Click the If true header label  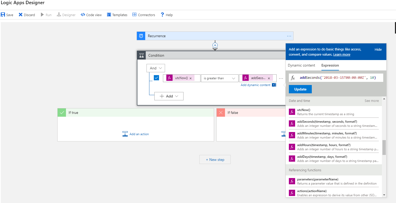[x=73, y=113]
